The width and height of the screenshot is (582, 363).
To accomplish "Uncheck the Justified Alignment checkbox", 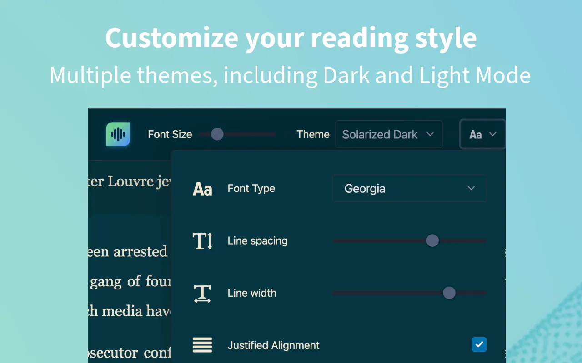I will click(479, 344).
